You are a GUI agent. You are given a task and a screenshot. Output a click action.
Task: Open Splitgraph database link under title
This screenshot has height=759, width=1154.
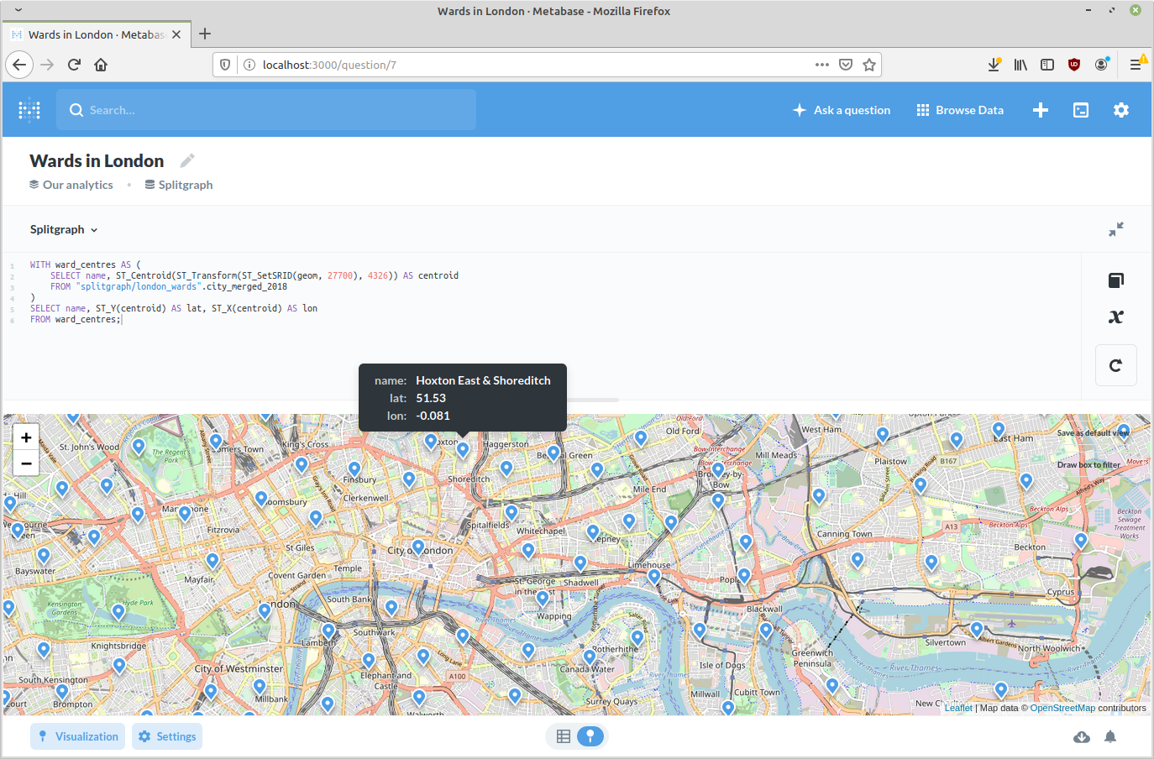tap(179, 185)
